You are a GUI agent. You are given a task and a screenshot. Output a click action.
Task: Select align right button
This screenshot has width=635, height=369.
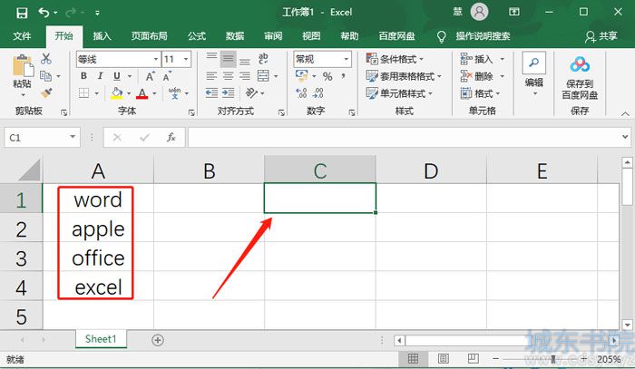[x=245, y=76]
